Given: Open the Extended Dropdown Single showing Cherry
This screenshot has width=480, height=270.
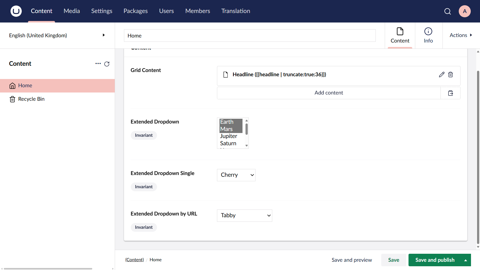Looking at the screenshot, I should tap(236, 175).
